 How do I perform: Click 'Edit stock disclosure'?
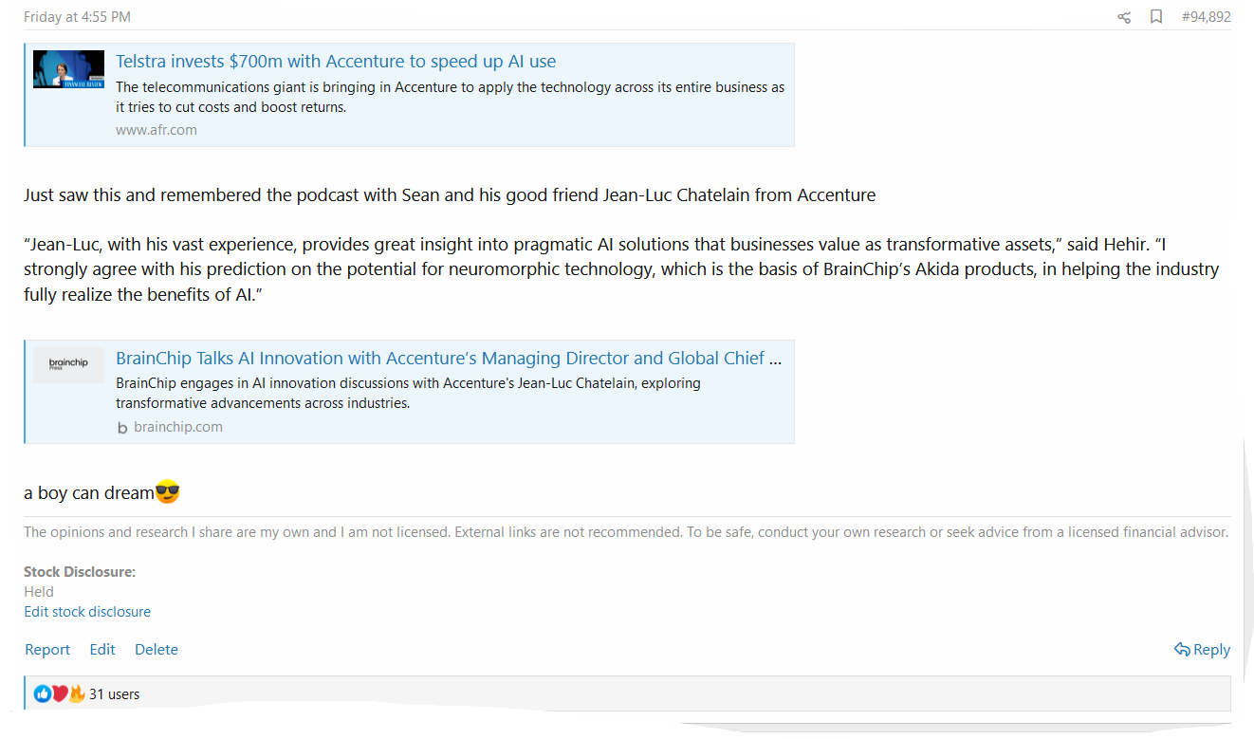87,612
